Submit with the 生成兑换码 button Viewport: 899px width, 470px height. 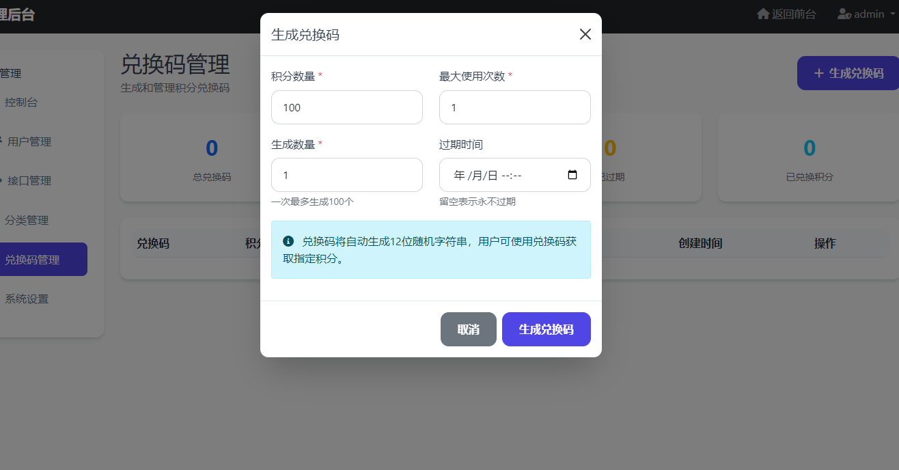546,329
